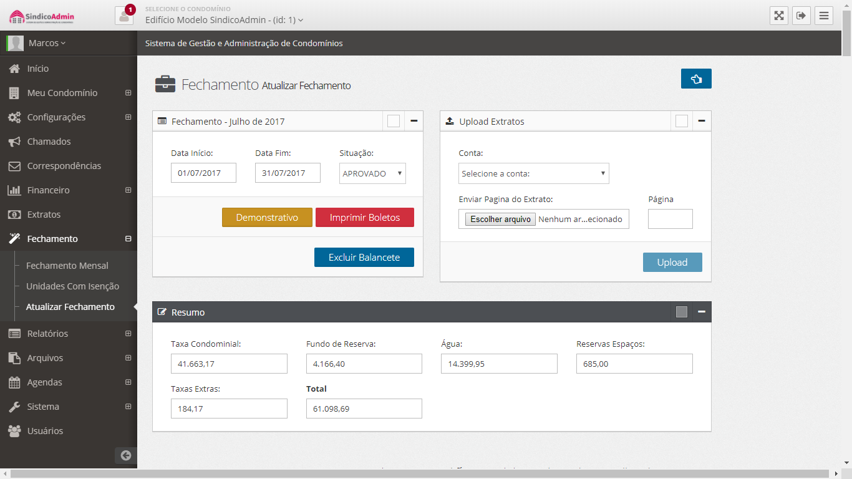The image size is (852, 479).
Task: Click the Página number field
Action: click(x=670, y=219)
